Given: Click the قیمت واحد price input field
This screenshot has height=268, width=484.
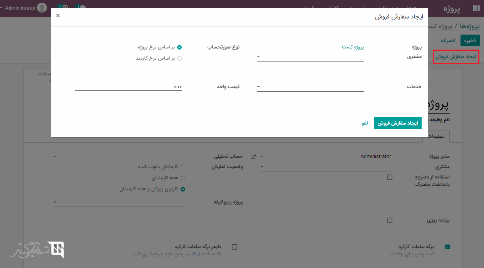Looking at the screenshot, I should coord(128,87).
